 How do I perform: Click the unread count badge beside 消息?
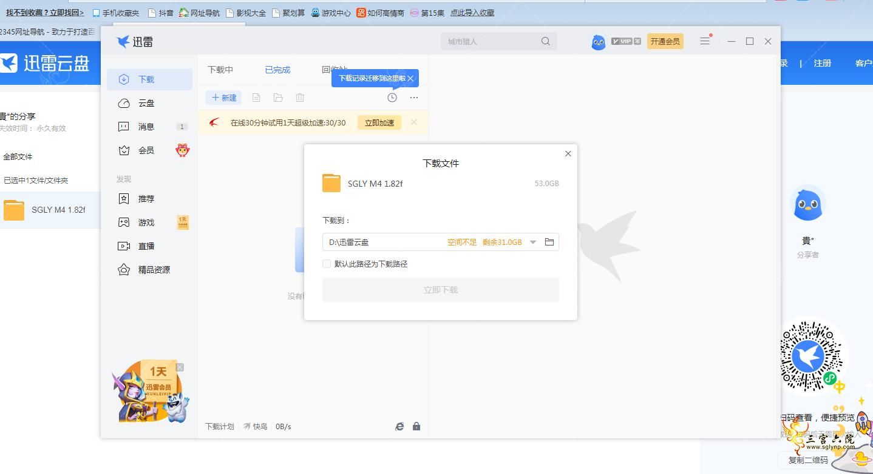(x=182, y=127)
